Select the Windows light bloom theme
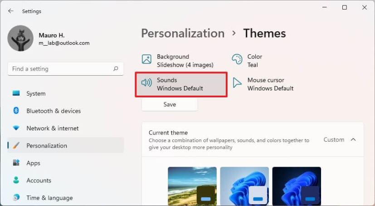Image resolution: width=375 pixels, height=206 pixels. tap(244, 186)
